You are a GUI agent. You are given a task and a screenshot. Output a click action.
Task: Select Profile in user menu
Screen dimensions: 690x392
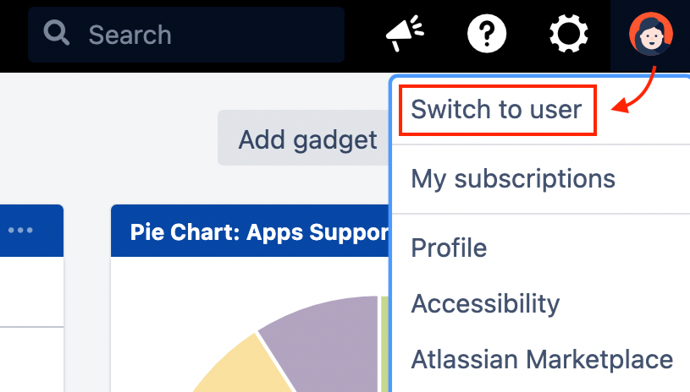pyautogui.click(x=449, y=248)
